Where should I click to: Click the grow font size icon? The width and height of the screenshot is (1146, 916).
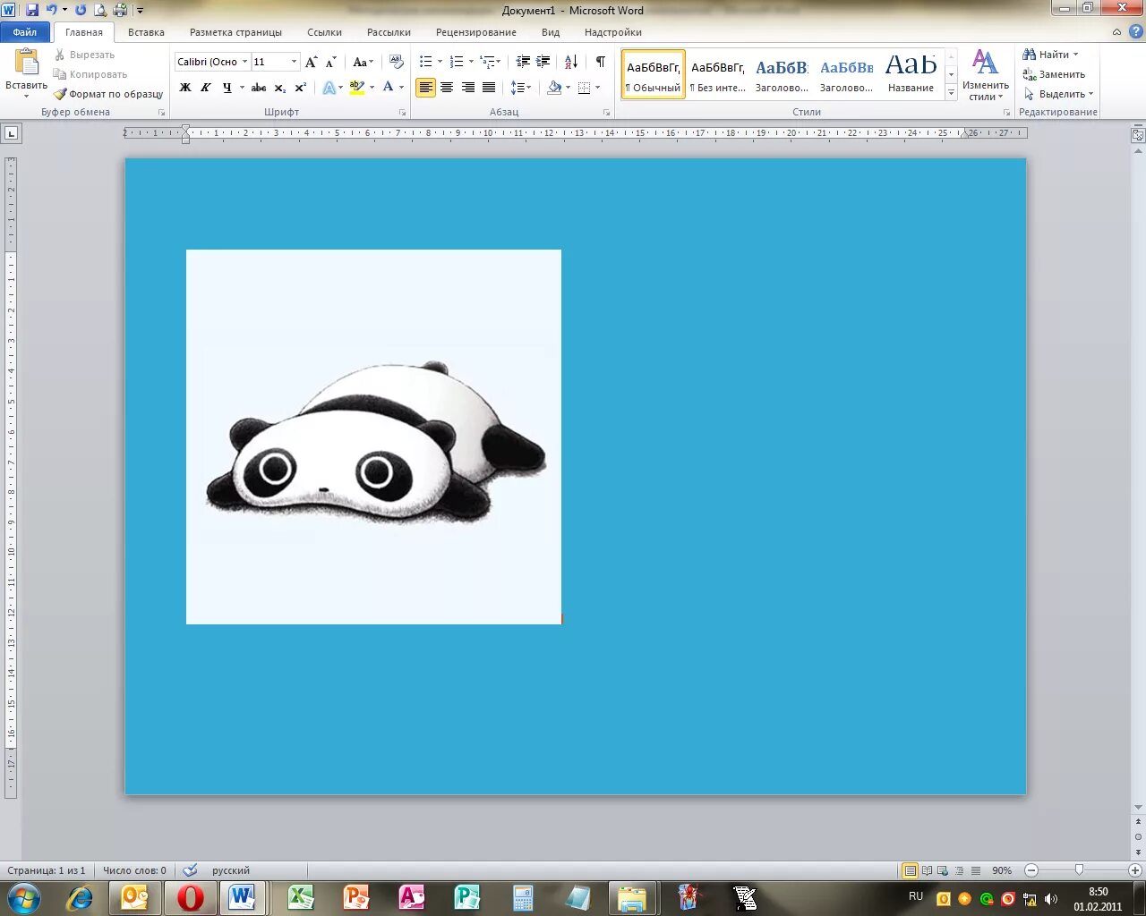pyautogui.click(x=311, y=62)
